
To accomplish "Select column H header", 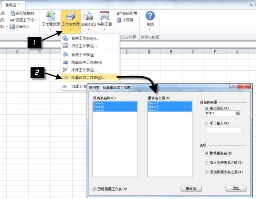I will (39, 52).
